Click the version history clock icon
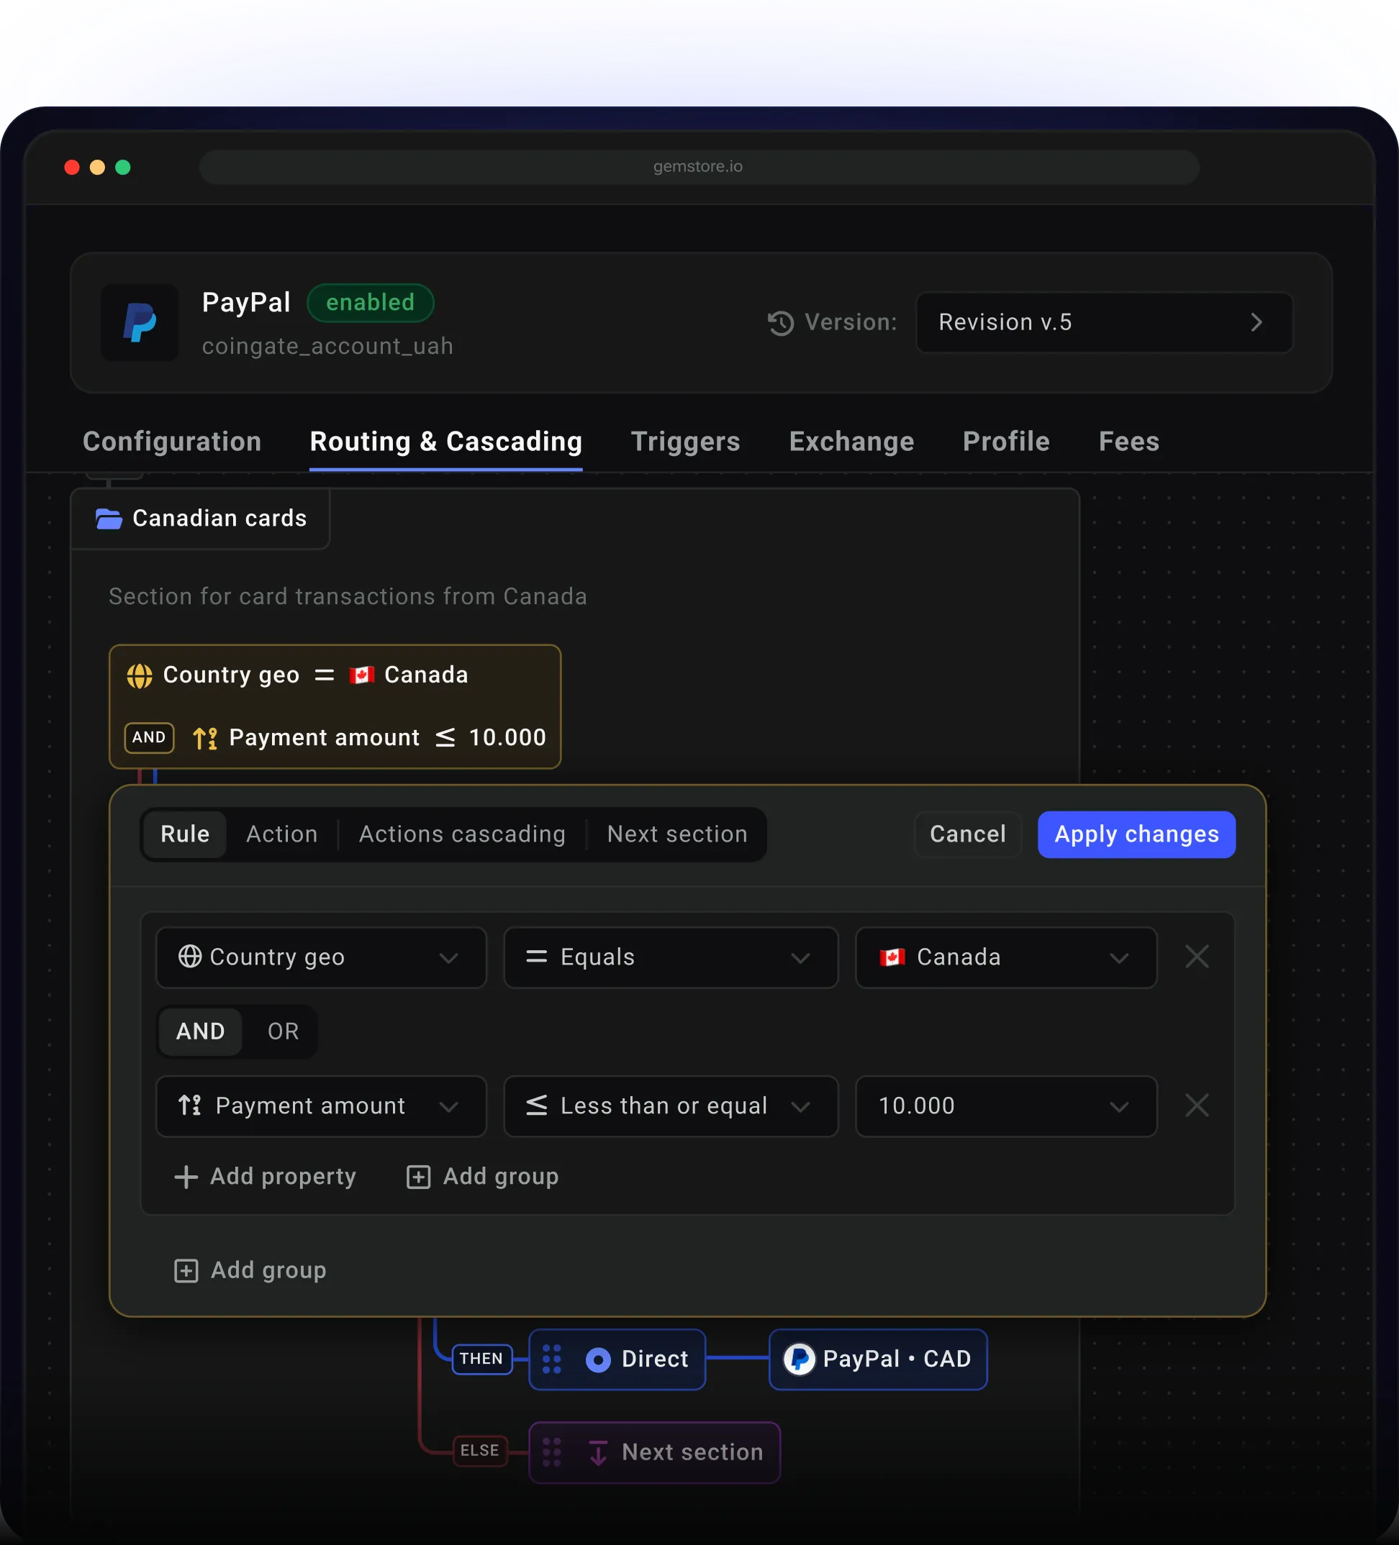Image resolution: width=1399 pixels, height=1545 pixels. point(780,323)
